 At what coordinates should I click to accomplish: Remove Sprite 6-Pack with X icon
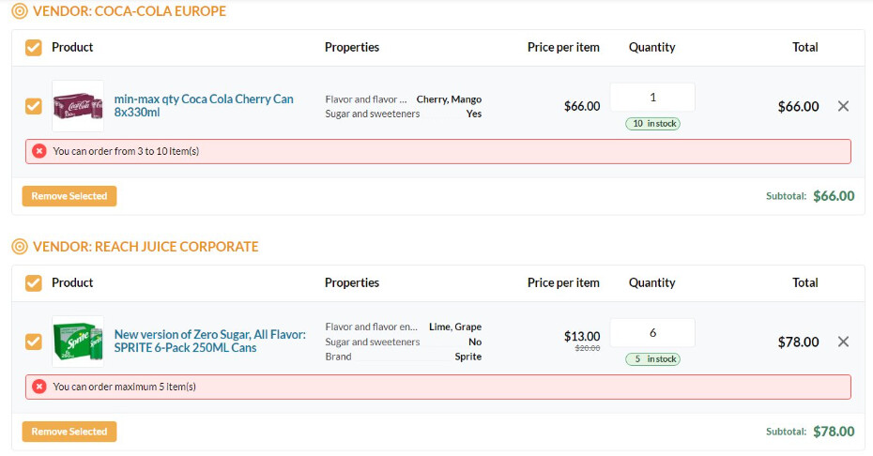[x=843, y=342]
